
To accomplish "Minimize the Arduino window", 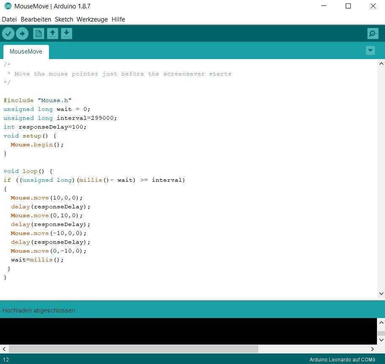I will (x=324, y=6).
